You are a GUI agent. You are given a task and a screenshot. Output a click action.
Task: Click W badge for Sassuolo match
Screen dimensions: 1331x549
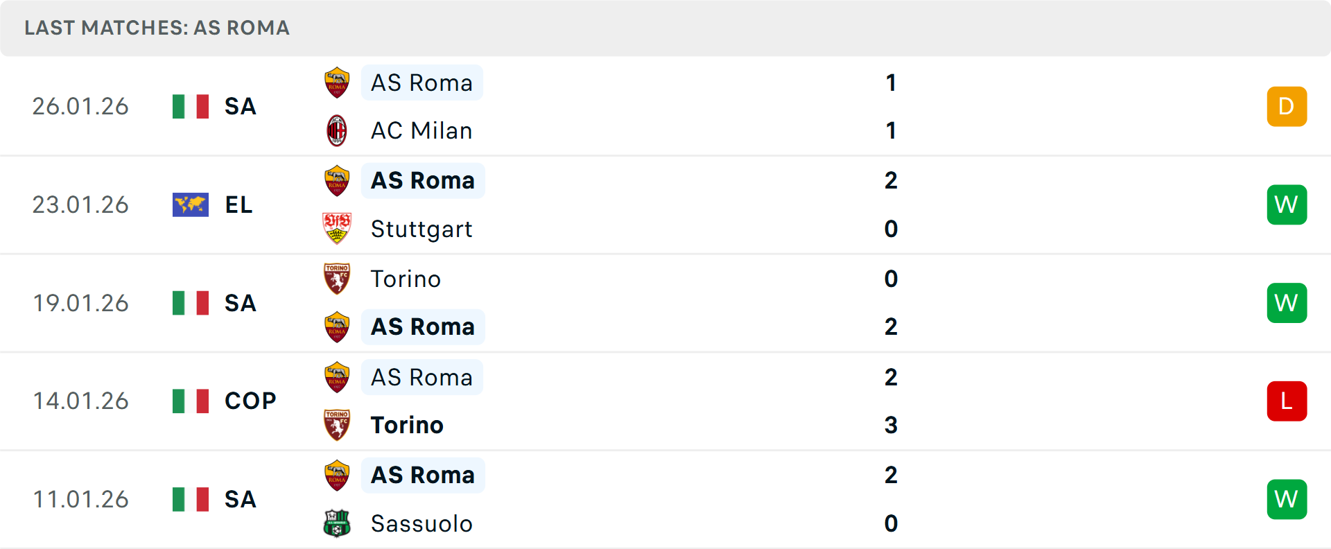click(x=1287, y=499)
